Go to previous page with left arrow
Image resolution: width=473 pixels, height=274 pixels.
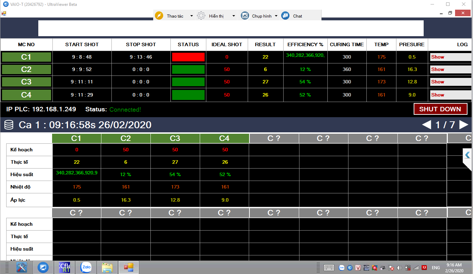427,124
